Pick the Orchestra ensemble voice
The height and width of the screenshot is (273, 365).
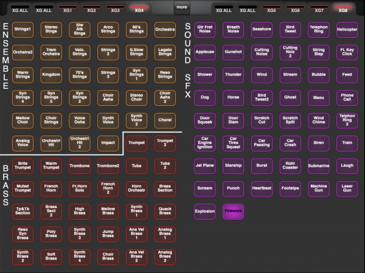(165, 30)
